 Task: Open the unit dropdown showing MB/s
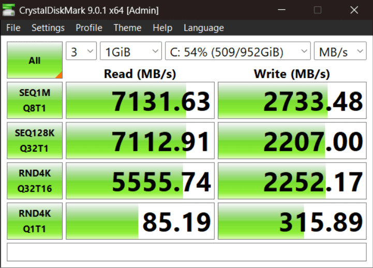[x=340, y=51]
